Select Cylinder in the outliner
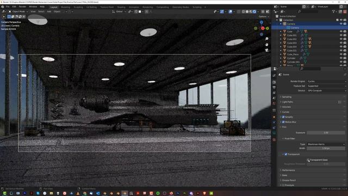The height and width of the screenshot is (196, 348). (291, 58)
